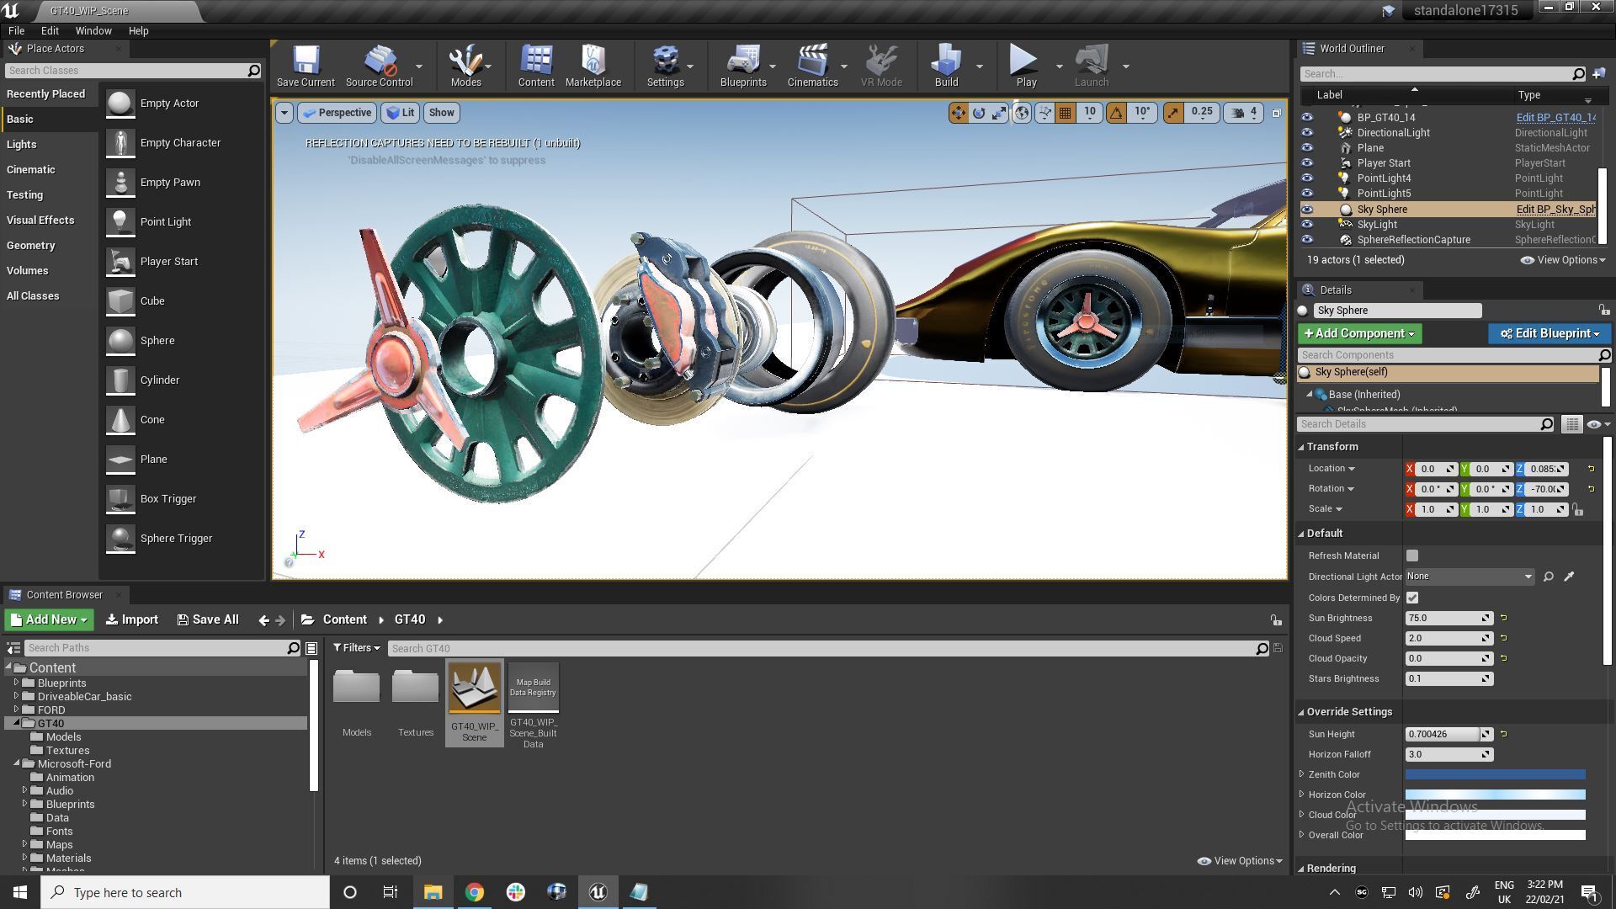Enable Colors Determined By checkbox
The height and width of the screenshot is (909, 1616).
pos(1411,597)
